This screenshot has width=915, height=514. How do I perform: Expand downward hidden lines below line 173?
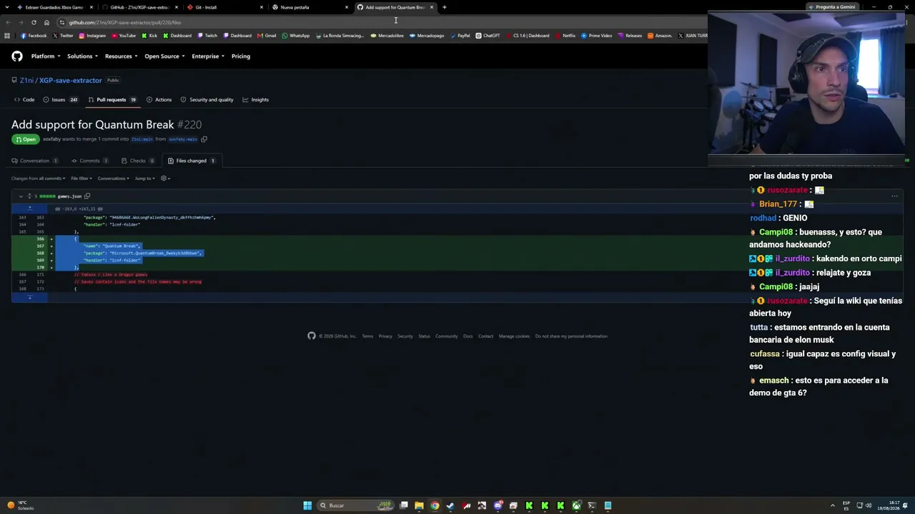29,298
